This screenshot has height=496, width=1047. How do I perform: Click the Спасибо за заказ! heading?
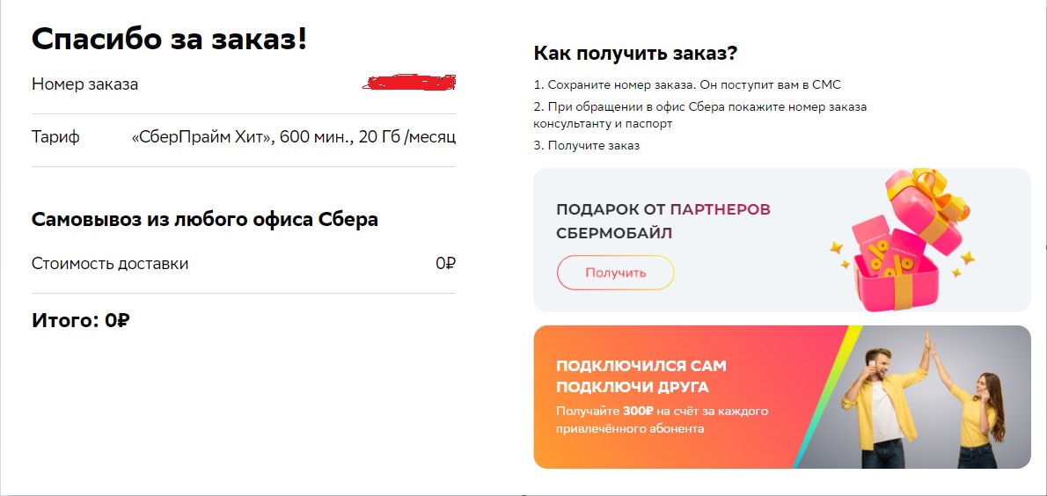170,39
